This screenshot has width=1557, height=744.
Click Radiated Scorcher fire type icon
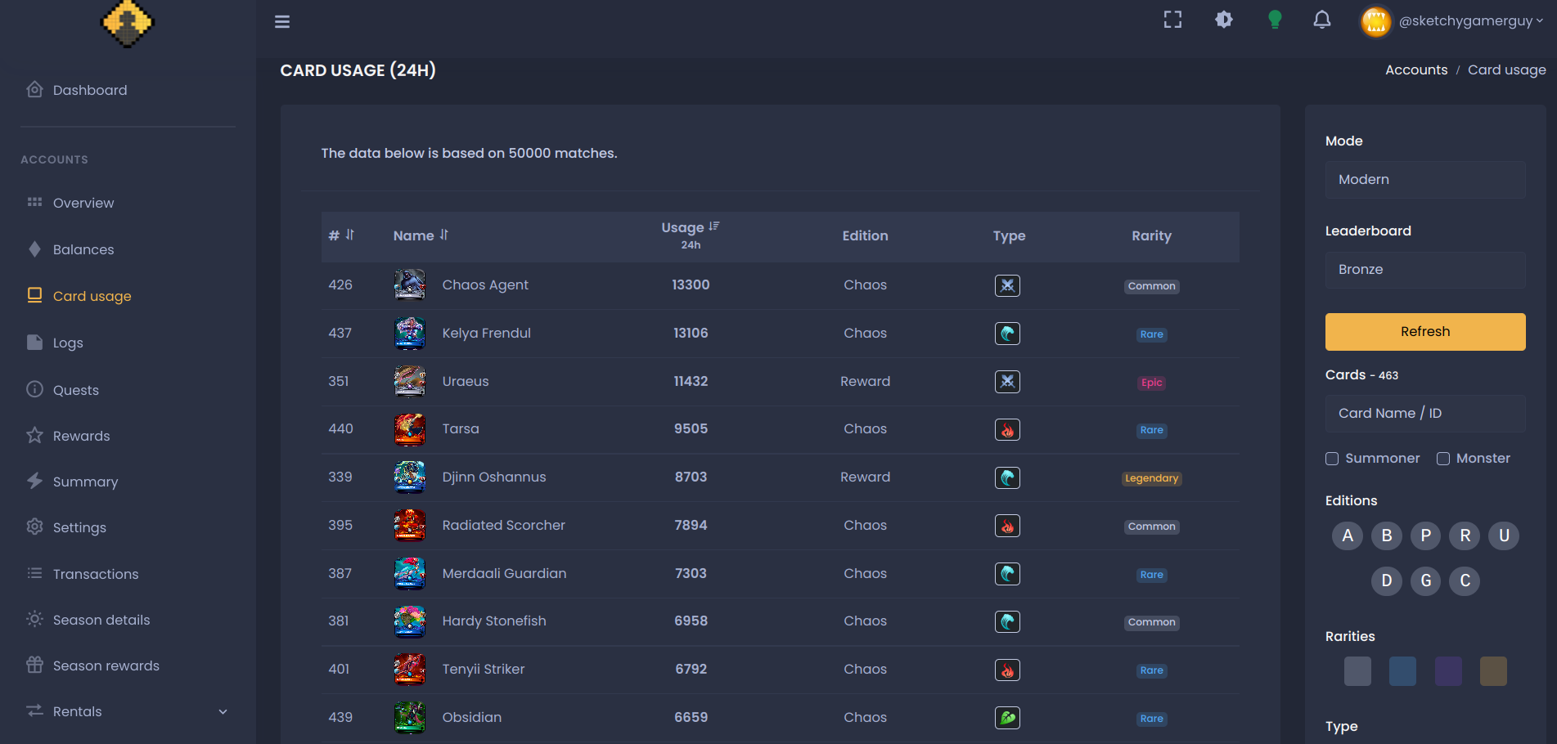coord(1008,526)
